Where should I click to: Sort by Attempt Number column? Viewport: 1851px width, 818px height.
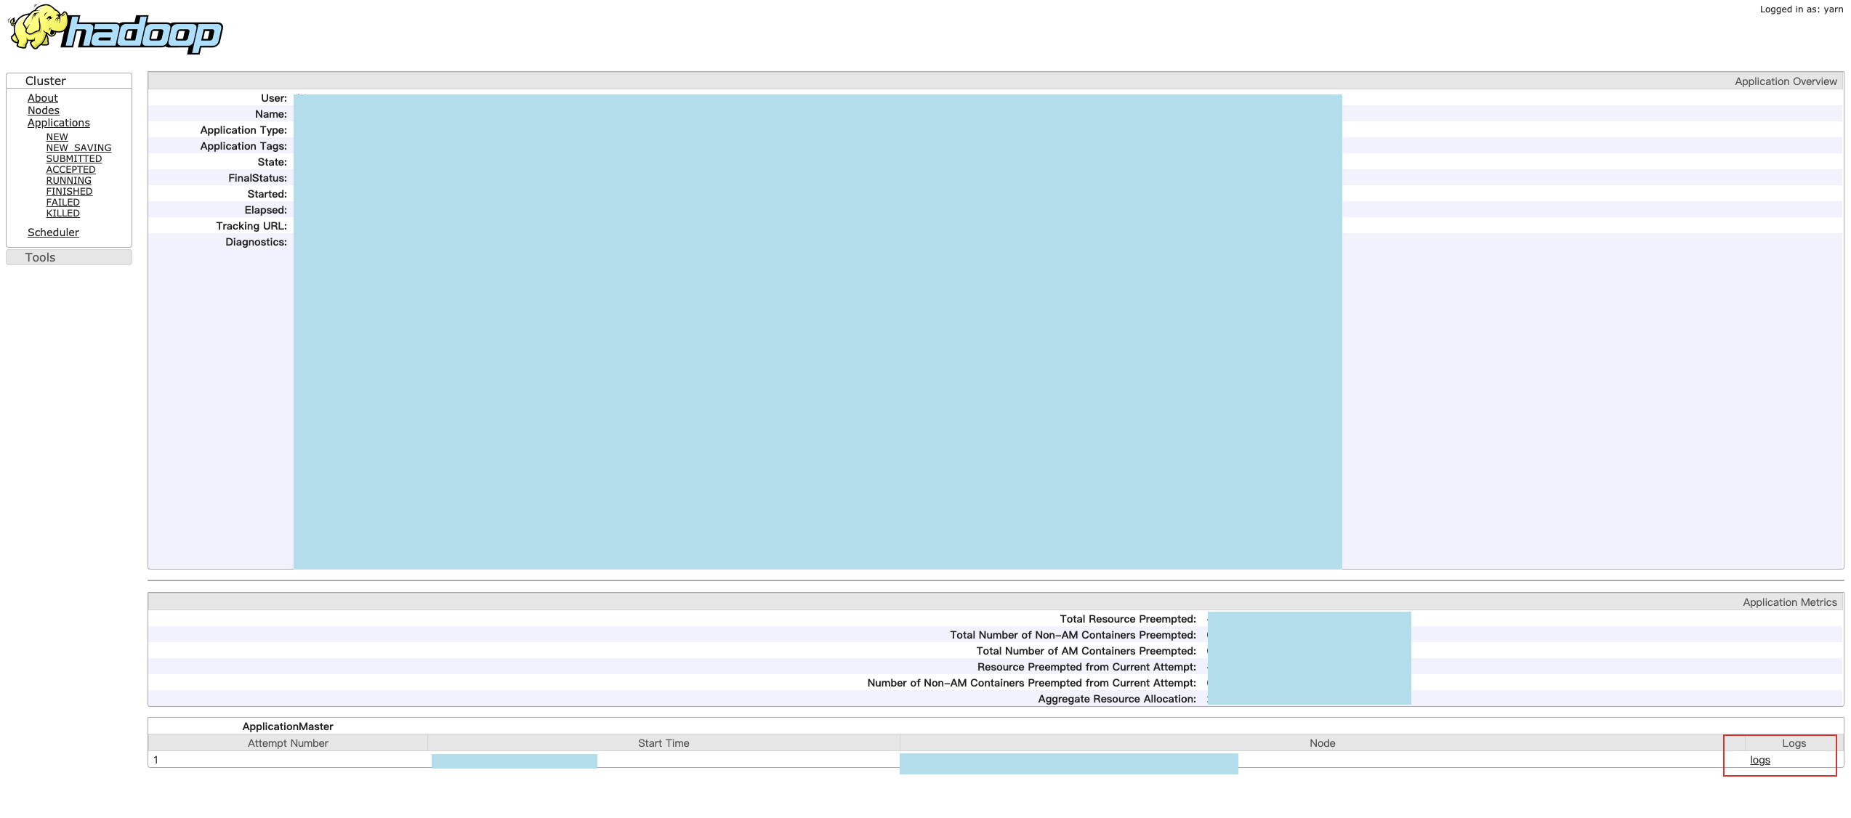coord(288,743)
